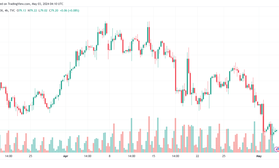Click the 14:00 label between Apr and 8
This screenshot has height=168, width=279.
88,156
